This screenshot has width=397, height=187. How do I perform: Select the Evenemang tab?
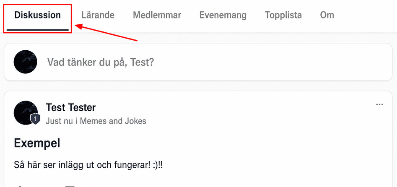click(223, 15)
